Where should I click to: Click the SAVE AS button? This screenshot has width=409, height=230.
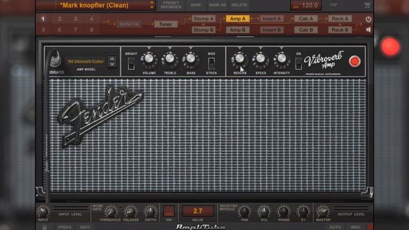(217, 5)
